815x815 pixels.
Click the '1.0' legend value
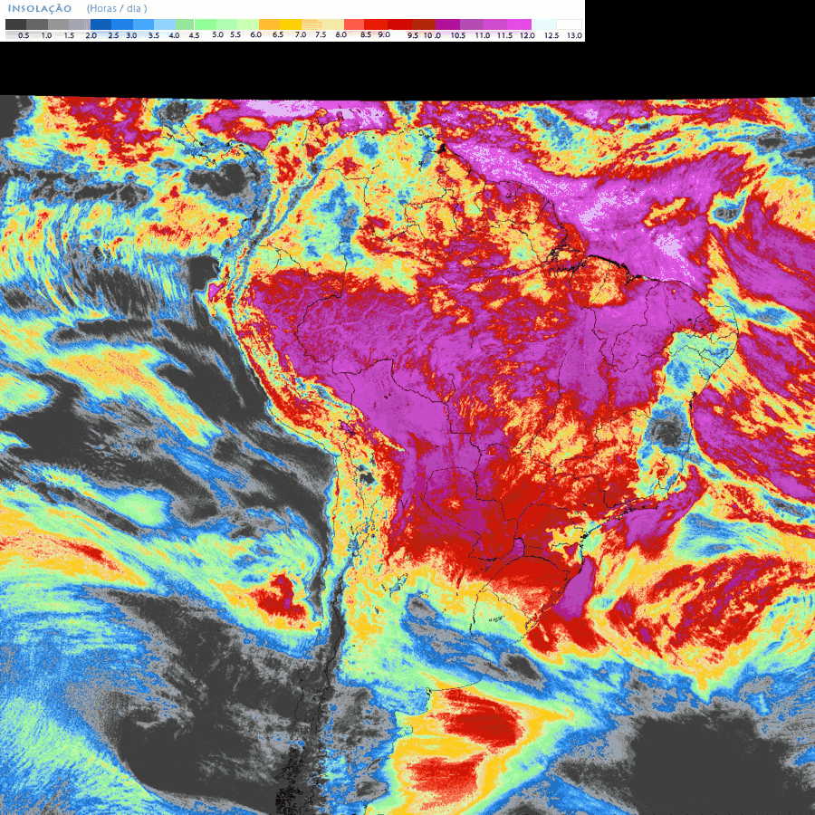(x=47, y=35)
